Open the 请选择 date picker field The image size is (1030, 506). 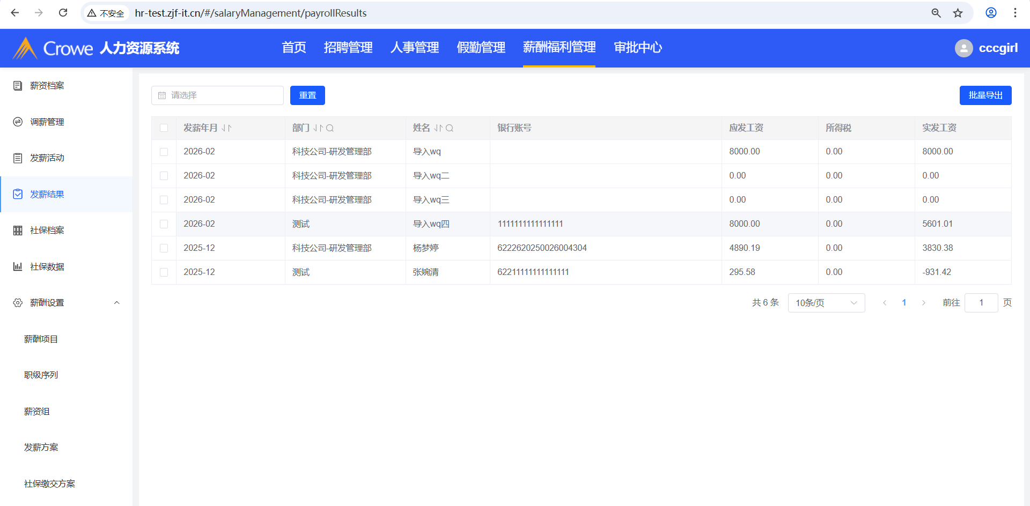tap(217, 95)
